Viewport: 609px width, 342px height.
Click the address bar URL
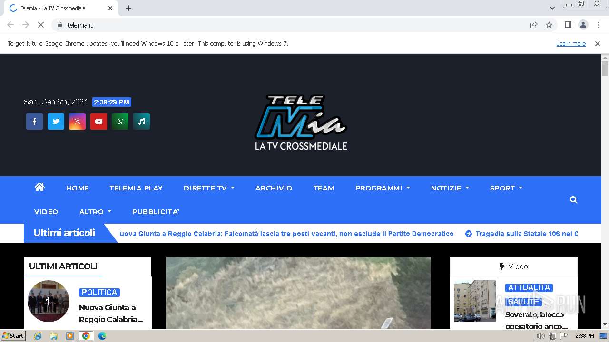[80, 25]
